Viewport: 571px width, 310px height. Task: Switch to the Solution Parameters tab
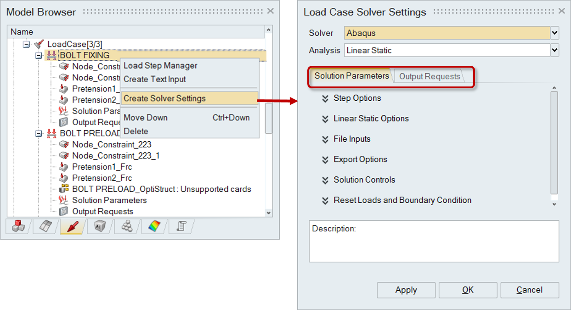point(351,76)
